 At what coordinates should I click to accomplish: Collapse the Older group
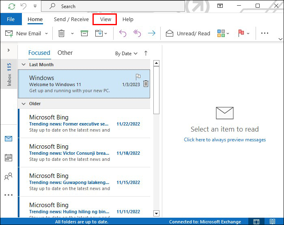(x=24, y=104)
